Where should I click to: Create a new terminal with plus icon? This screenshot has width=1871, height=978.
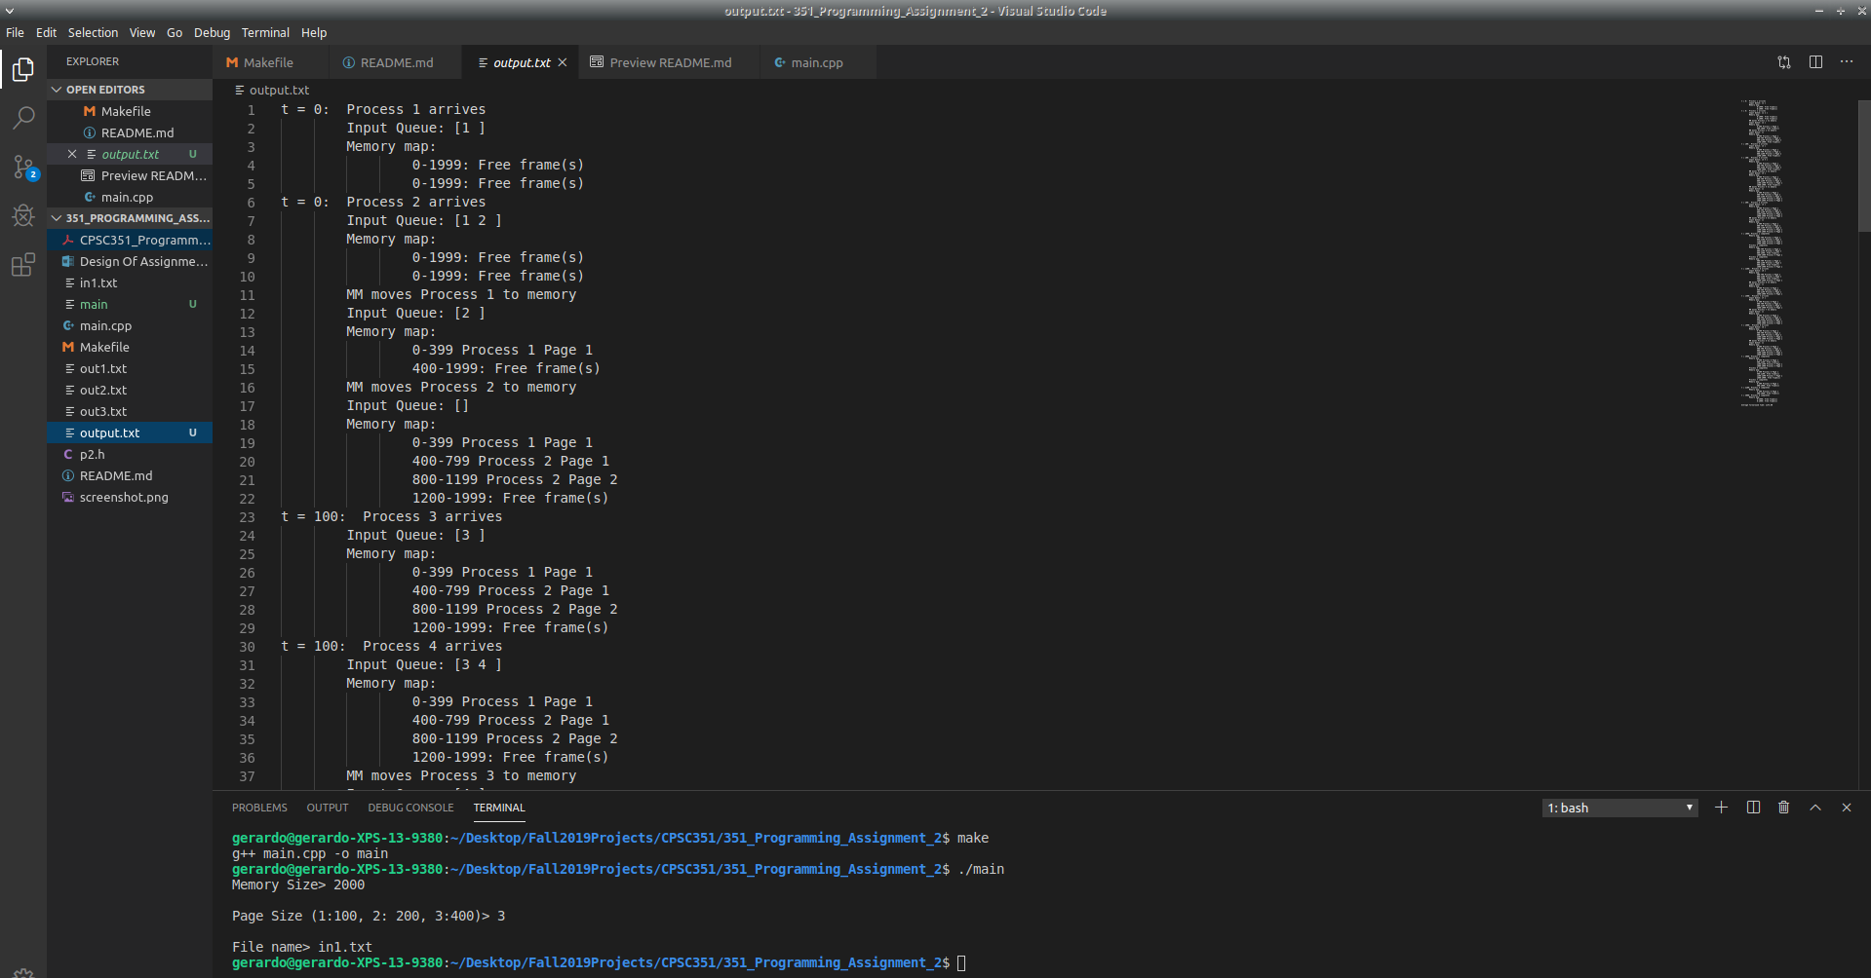pos(1722,808)
